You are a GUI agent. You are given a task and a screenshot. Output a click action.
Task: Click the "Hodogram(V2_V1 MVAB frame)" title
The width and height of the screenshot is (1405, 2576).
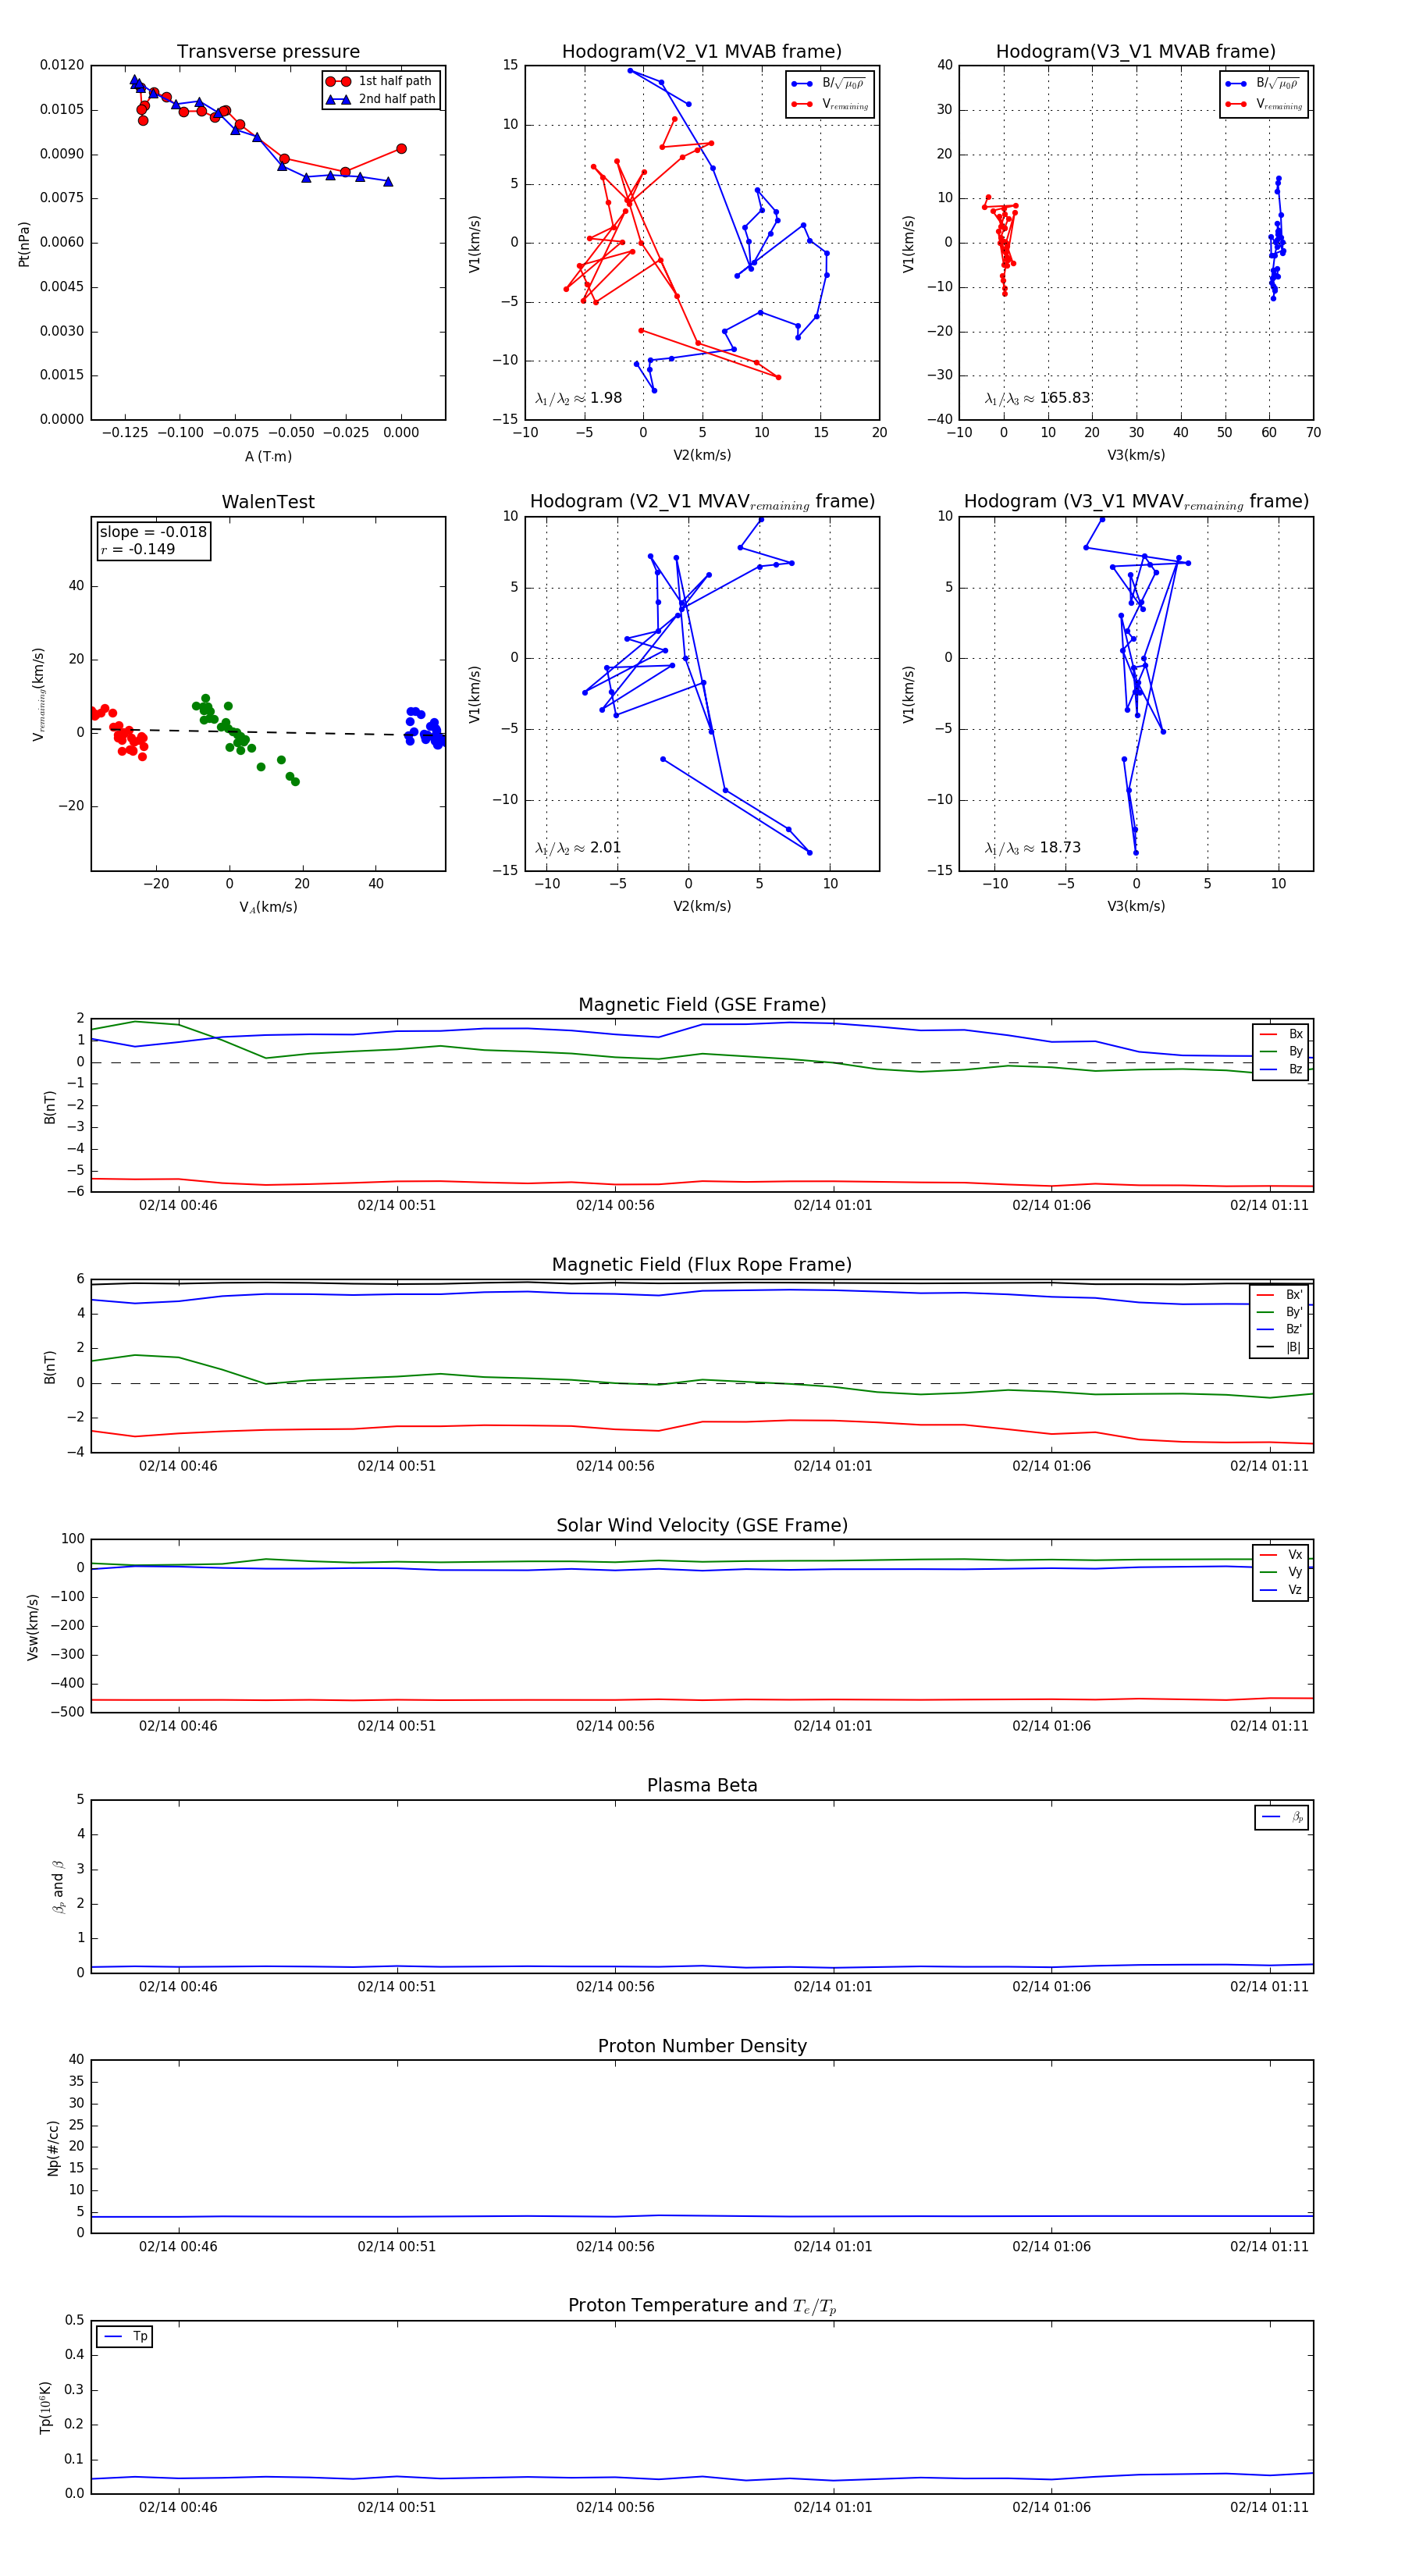click(x=701, y=52)
